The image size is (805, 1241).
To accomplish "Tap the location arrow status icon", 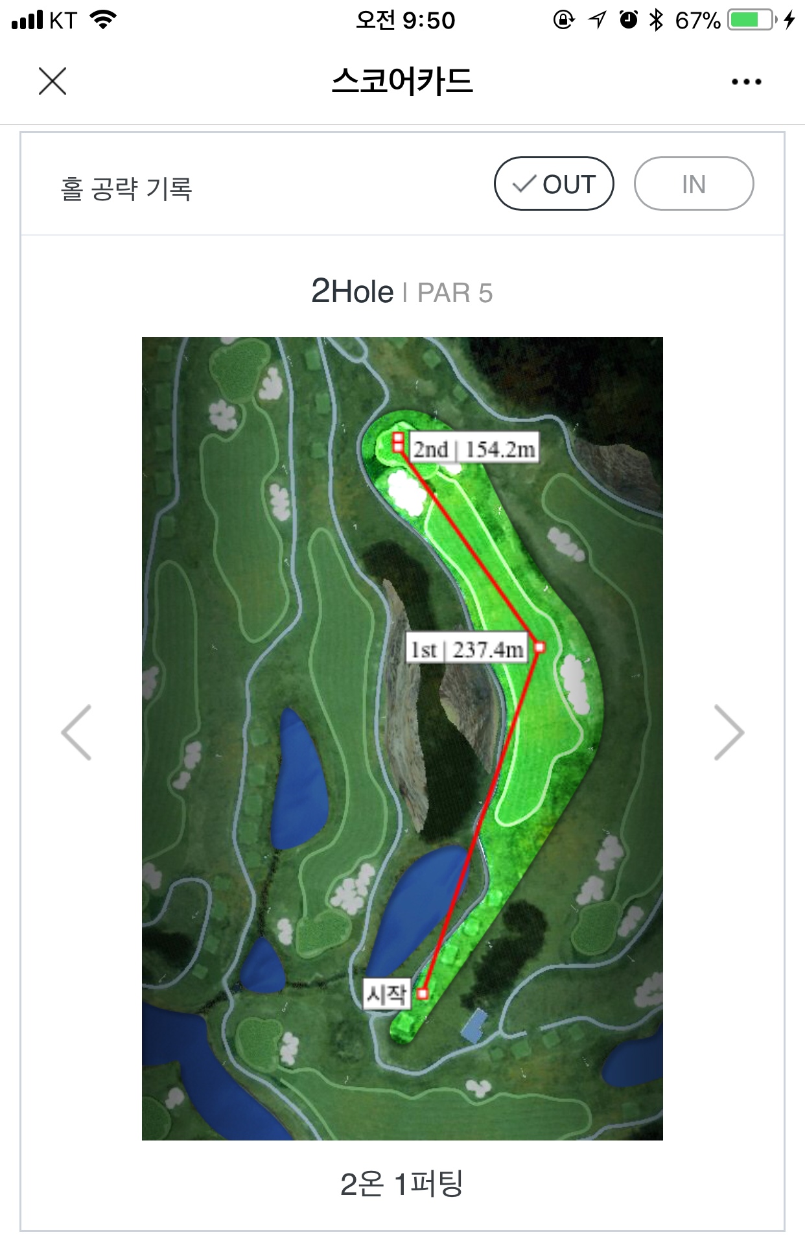I will 597,20.
